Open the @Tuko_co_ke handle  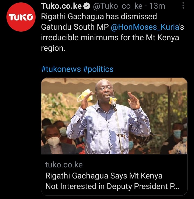(118, 6)
